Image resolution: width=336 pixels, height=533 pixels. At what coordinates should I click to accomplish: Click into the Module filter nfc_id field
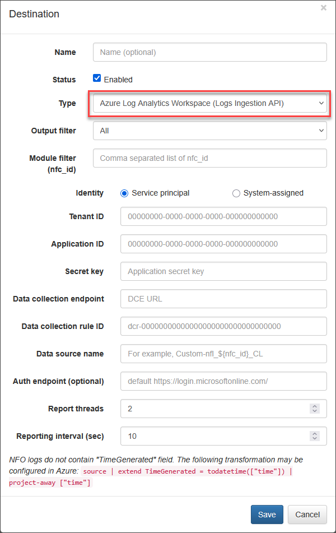(210, 158)
